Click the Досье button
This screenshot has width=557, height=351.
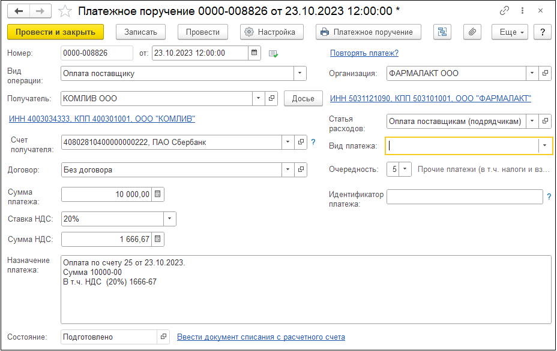[x=303, y=98]
